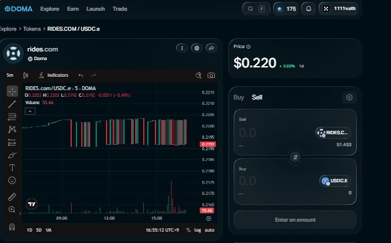Collapse the chart legend arrow
This screenshot has height=243, width=391.
coord(30,111)
